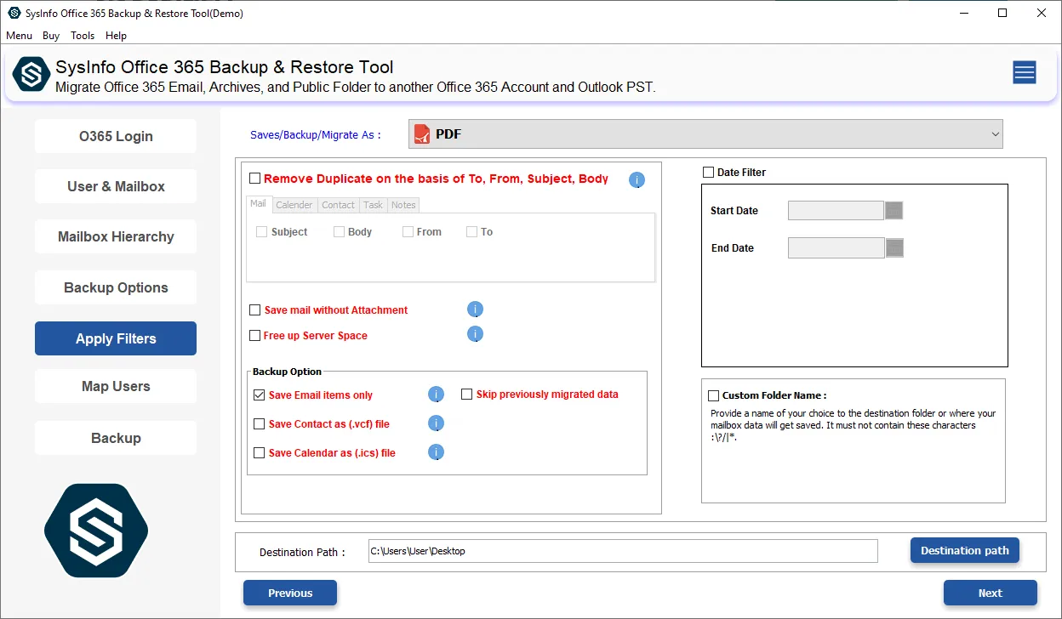Open the Start Date calendar picker

[894, 211]
